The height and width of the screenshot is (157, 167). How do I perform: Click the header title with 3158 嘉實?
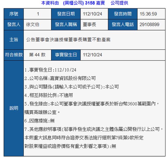click(x=85, y=3)
